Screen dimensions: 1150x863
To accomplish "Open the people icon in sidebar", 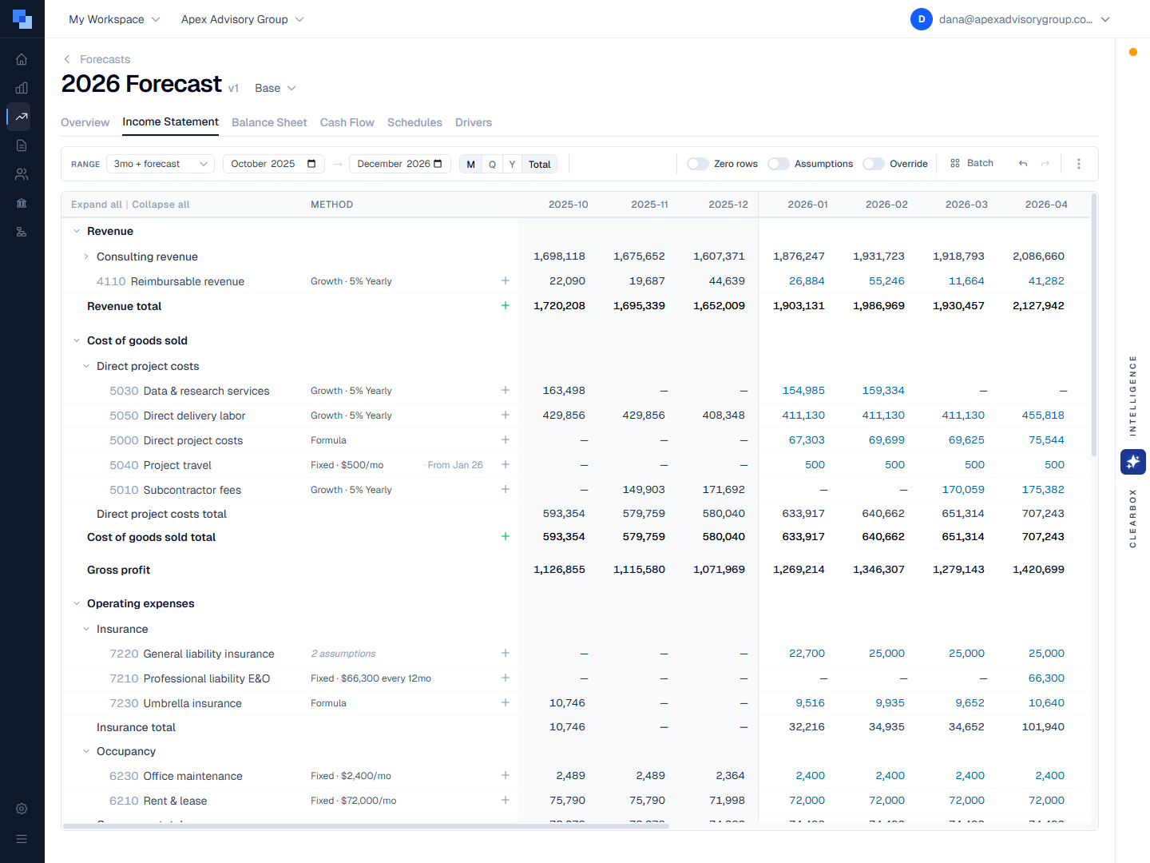I will pos(22,174).
